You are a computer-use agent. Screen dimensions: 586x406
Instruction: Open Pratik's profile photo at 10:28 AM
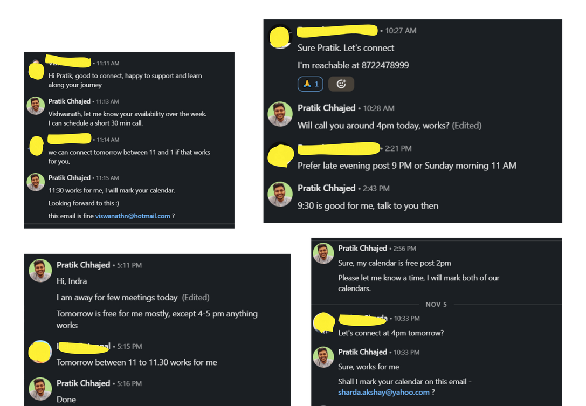pos(280,113)
